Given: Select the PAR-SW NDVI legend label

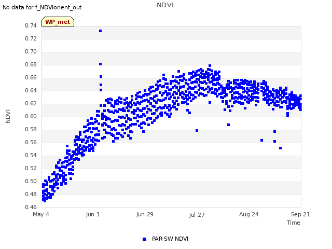Looking at the screenshot, I should click(x=170, y=239).
